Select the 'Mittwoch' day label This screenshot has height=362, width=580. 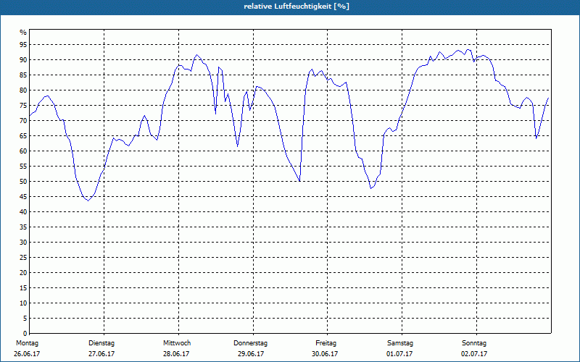(177, 343)
